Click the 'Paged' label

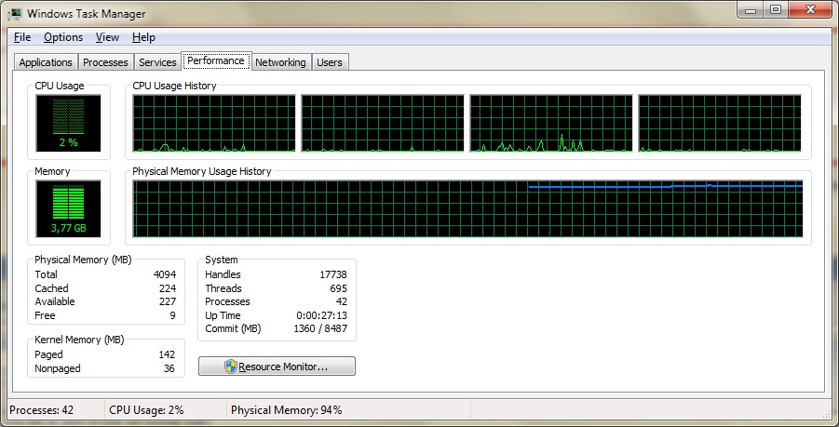[x=48, y=354]
